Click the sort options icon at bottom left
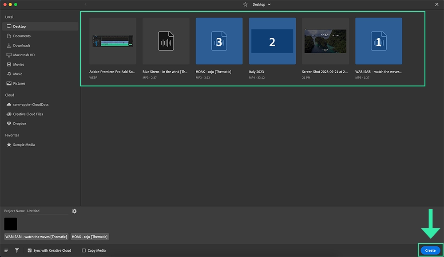444x257 pixels. coord(6,250)
